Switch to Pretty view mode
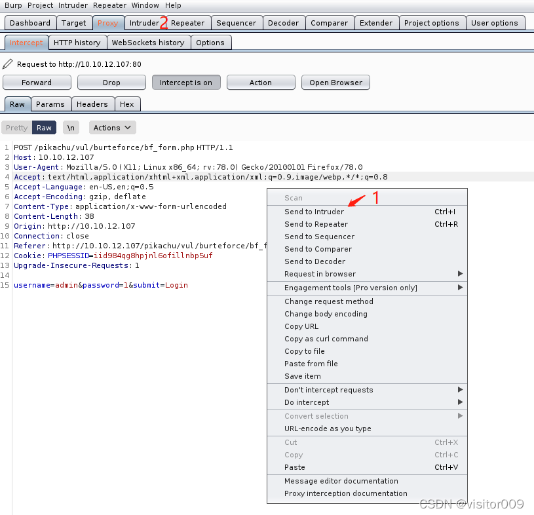 (16, 128)
